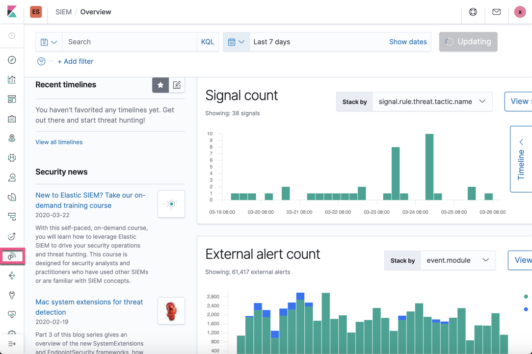
Task: Click the Search query field
Action: 130,42
